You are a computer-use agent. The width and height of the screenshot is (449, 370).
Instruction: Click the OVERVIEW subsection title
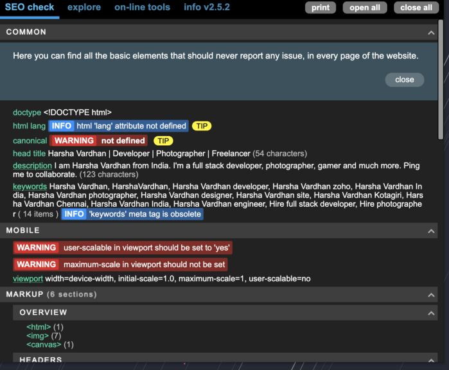[x=43, y=312]
